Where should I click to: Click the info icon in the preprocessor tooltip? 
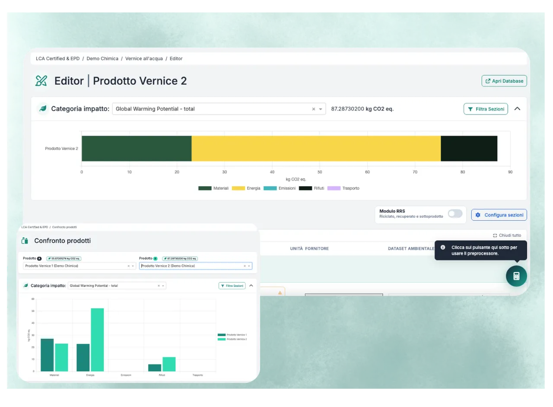(443, 248)
